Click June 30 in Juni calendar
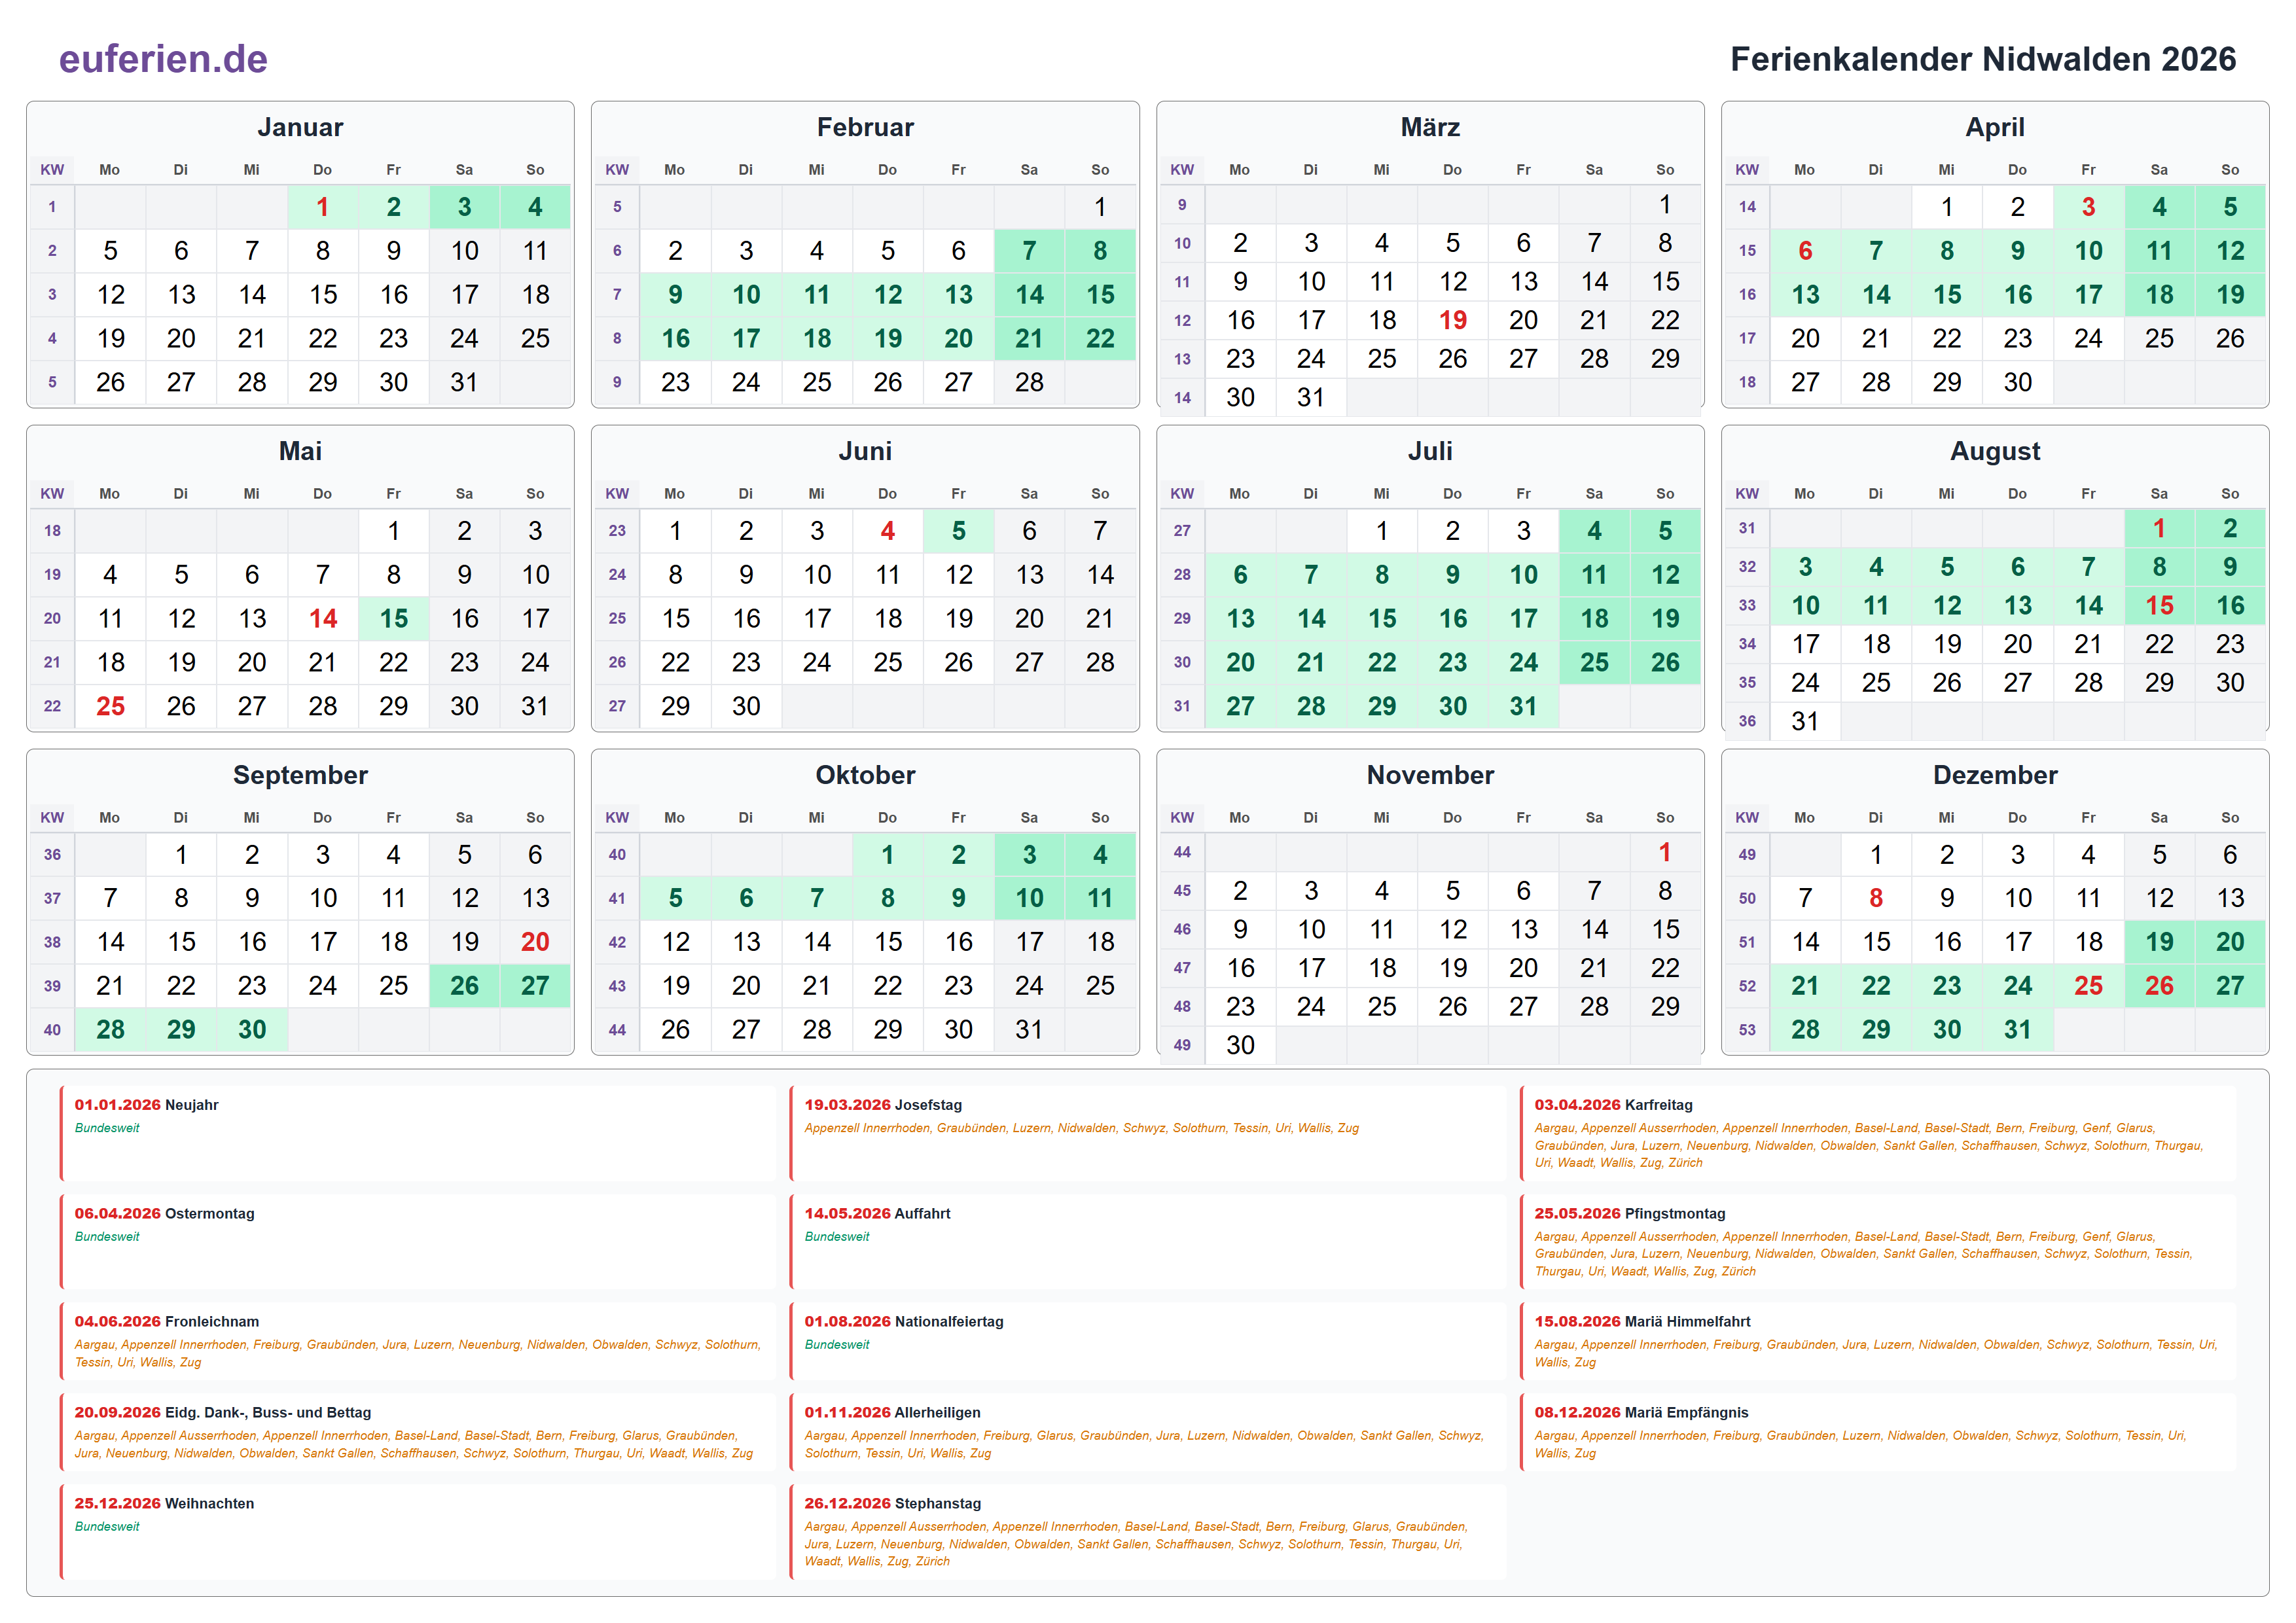This screenshot has width=2296, height=1623. 746,707
